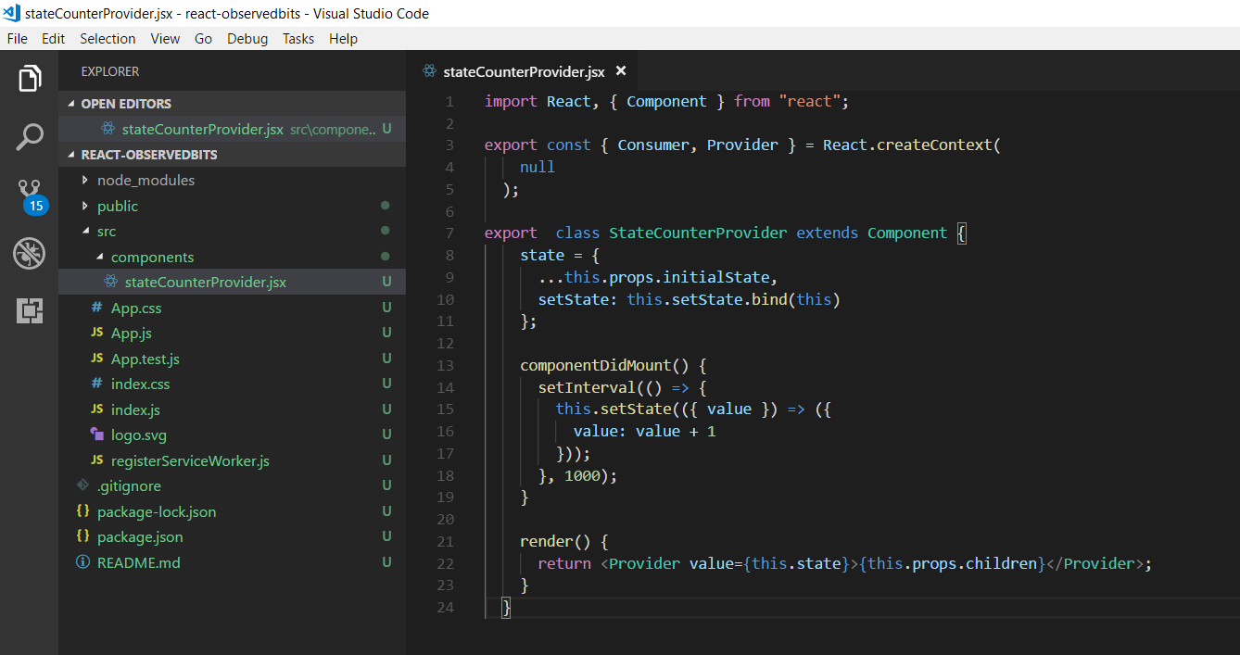Click React icon on stateCounterProvider.jsx tab

(x=429, y=71)
